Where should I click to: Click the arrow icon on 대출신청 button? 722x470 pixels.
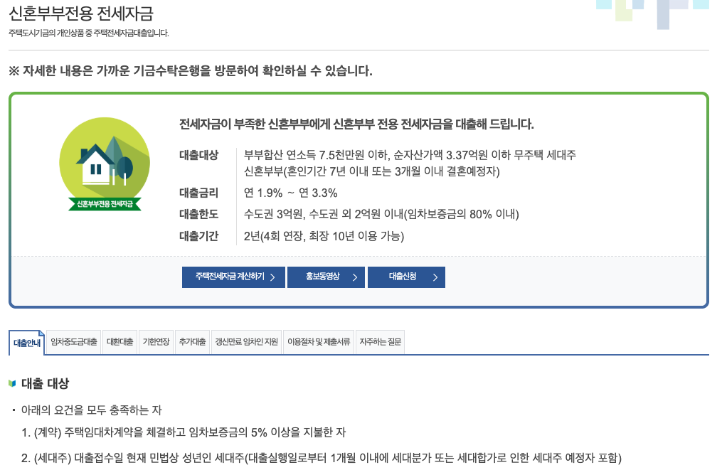click(434, 277)
